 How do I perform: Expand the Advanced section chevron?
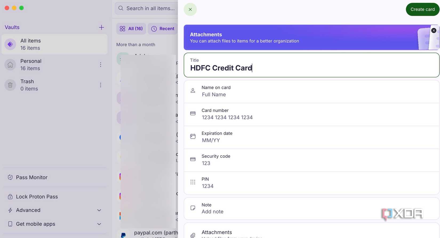[x=99, y=210]
